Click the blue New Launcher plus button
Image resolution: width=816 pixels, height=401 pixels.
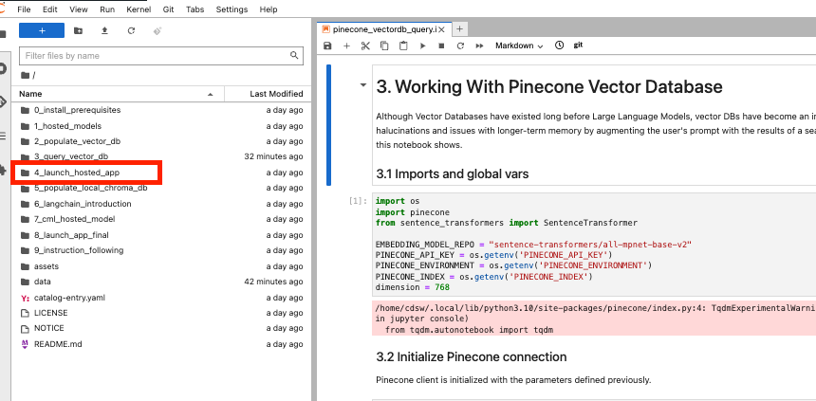[x=42, y=30]
